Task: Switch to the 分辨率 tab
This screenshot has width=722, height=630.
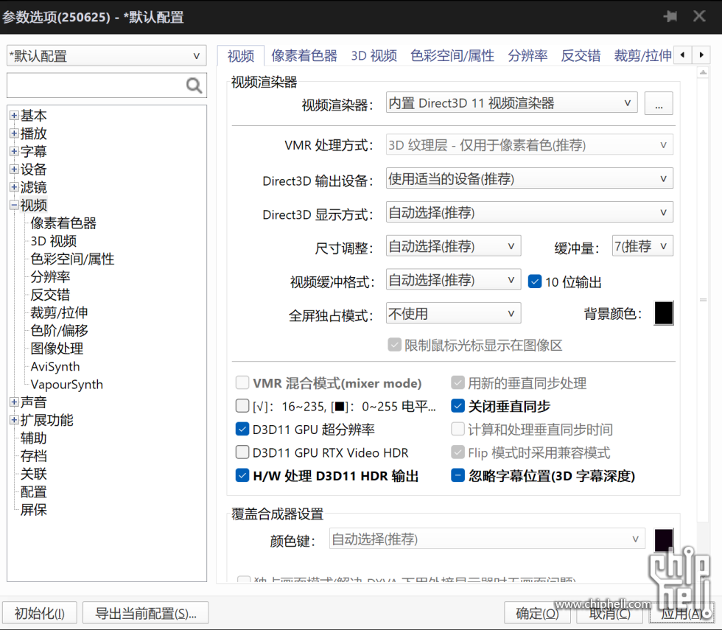Action: pyautogui.click(x=528, y=56)
